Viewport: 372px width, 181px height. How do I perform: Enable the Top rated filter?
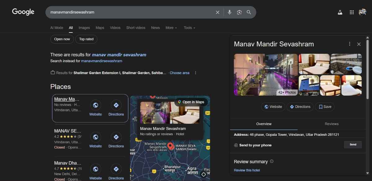pos(86,39)
